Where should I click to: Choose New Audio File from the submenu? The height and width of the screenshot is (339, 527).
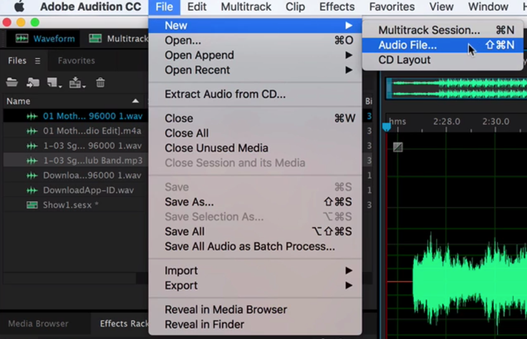(x=443, y=45)
